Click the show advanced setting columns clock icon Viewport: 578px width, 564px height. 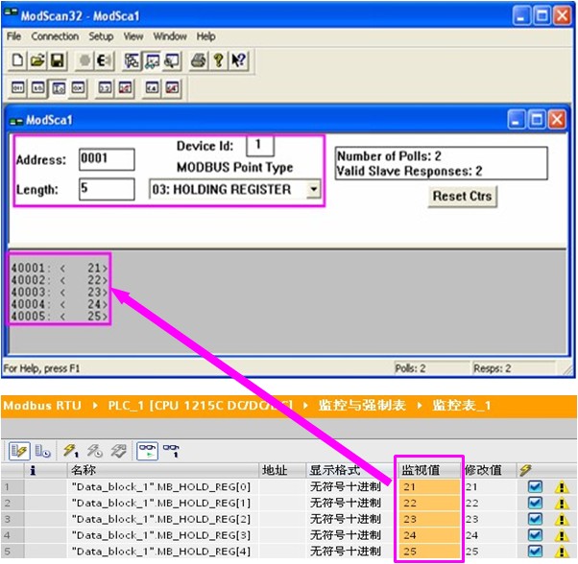point(42,451)
